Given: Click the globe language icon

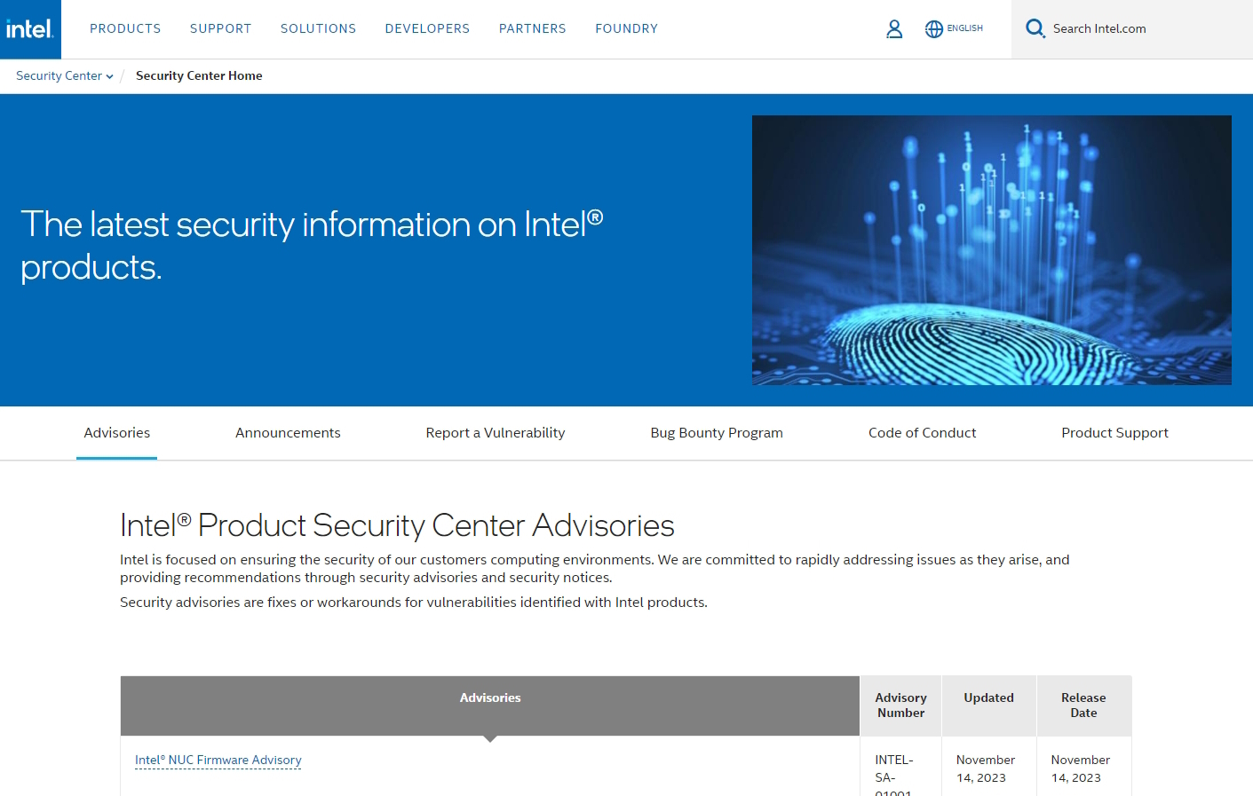Looking at the screenshot, I should [934, 28].
